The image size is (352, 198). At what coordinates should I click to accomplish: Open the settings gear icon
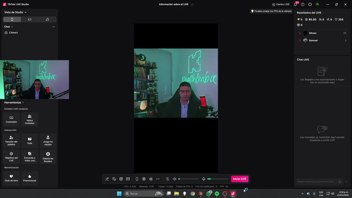tap(310, 4)
